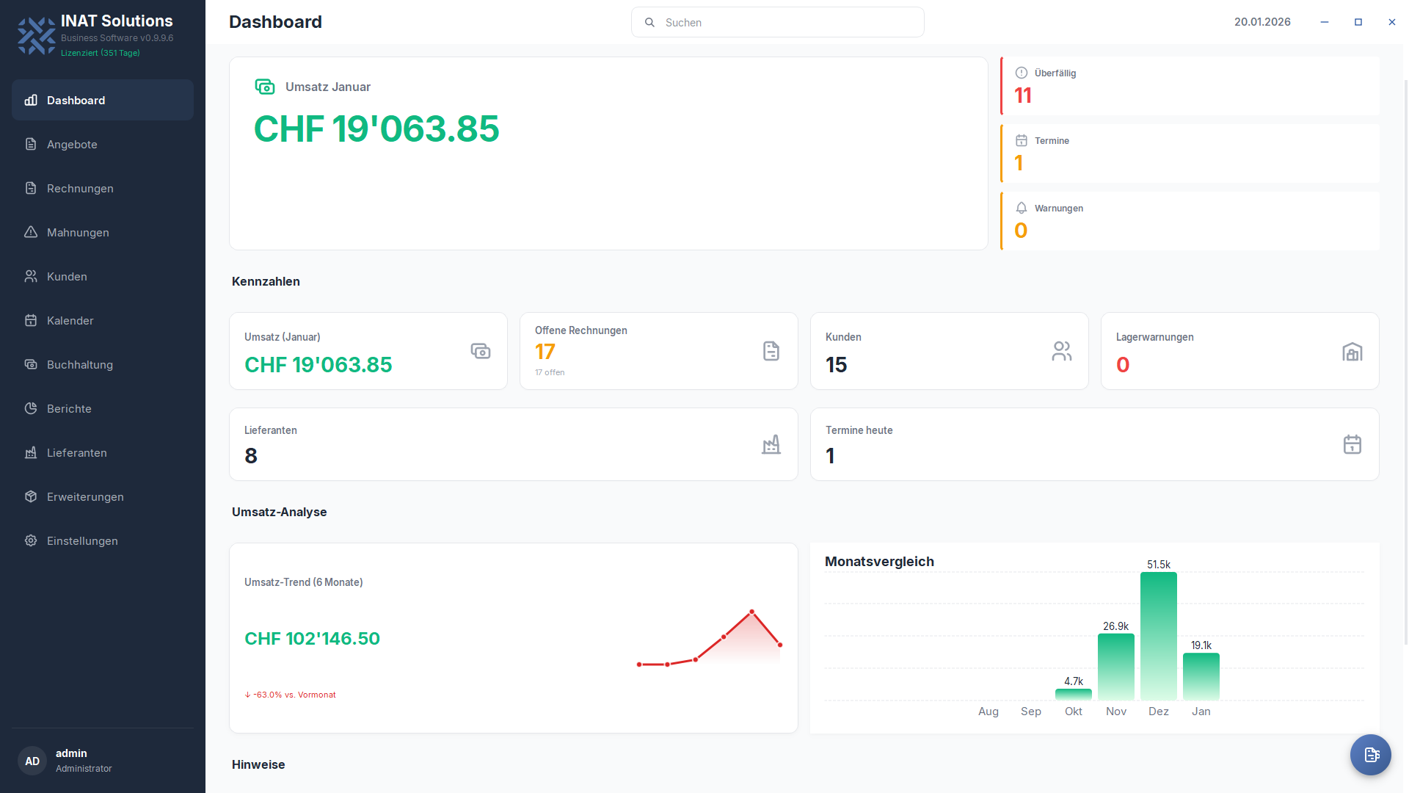
Task: Click the floating new-document button
Action: pos(1371,755)
